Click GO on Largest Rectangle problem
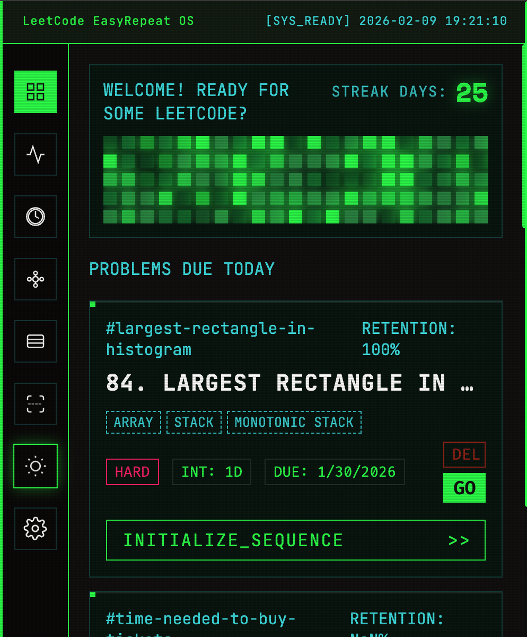This screenshot has width=527, height=637. [x=464, y=488]
